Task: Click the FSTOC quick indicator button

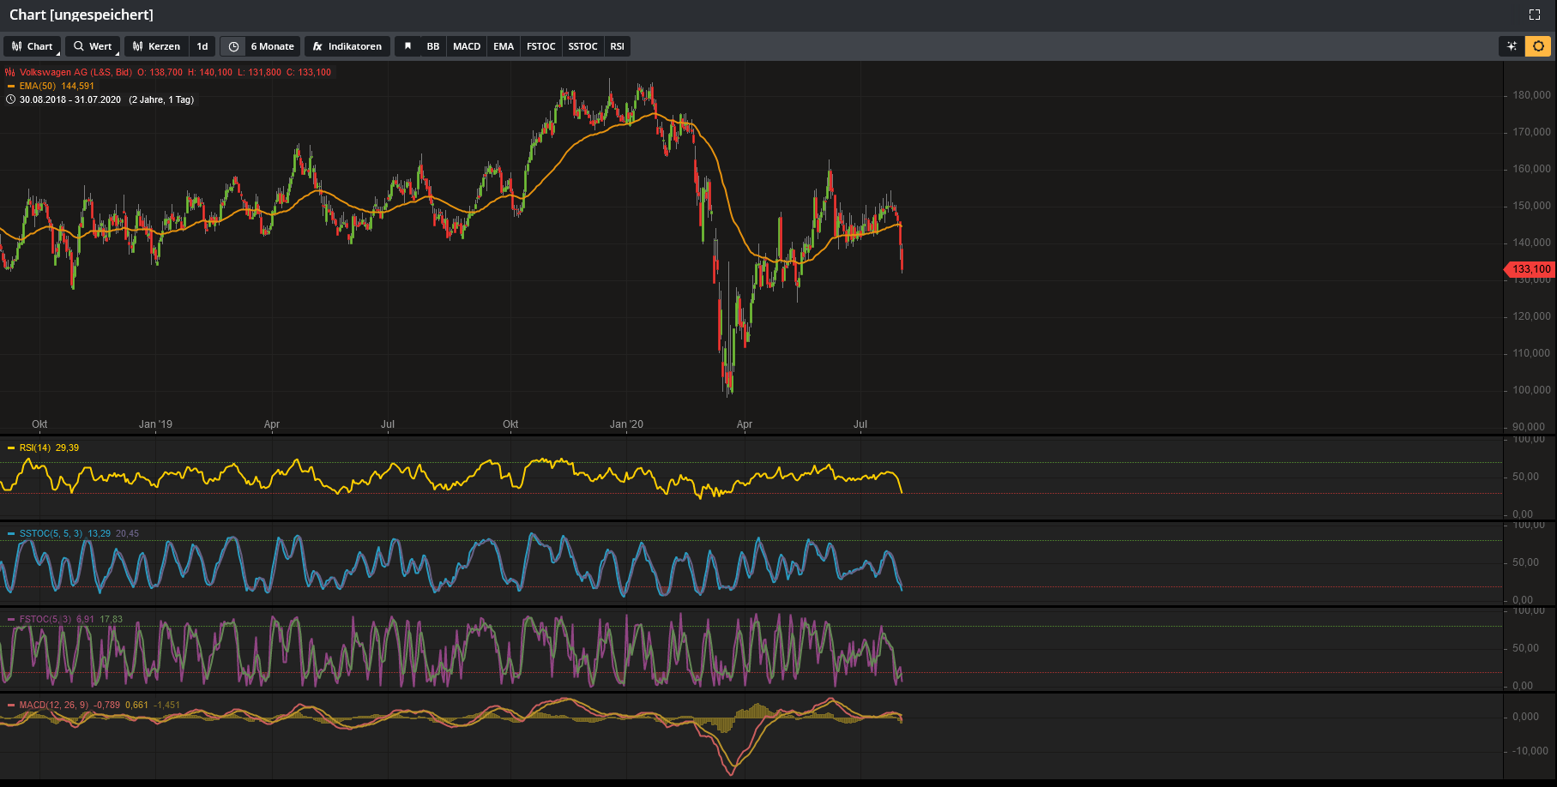Action: [x=541, y=46]
